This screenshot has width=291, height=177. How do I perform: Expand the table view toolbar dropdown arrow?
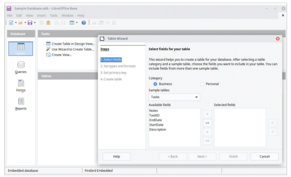click(x=77, y=23)
